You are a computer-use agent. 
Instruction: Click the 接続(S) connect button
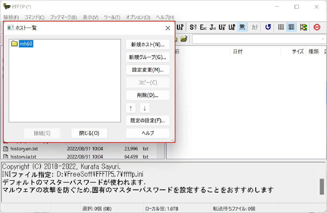click(x=42, y=133)
